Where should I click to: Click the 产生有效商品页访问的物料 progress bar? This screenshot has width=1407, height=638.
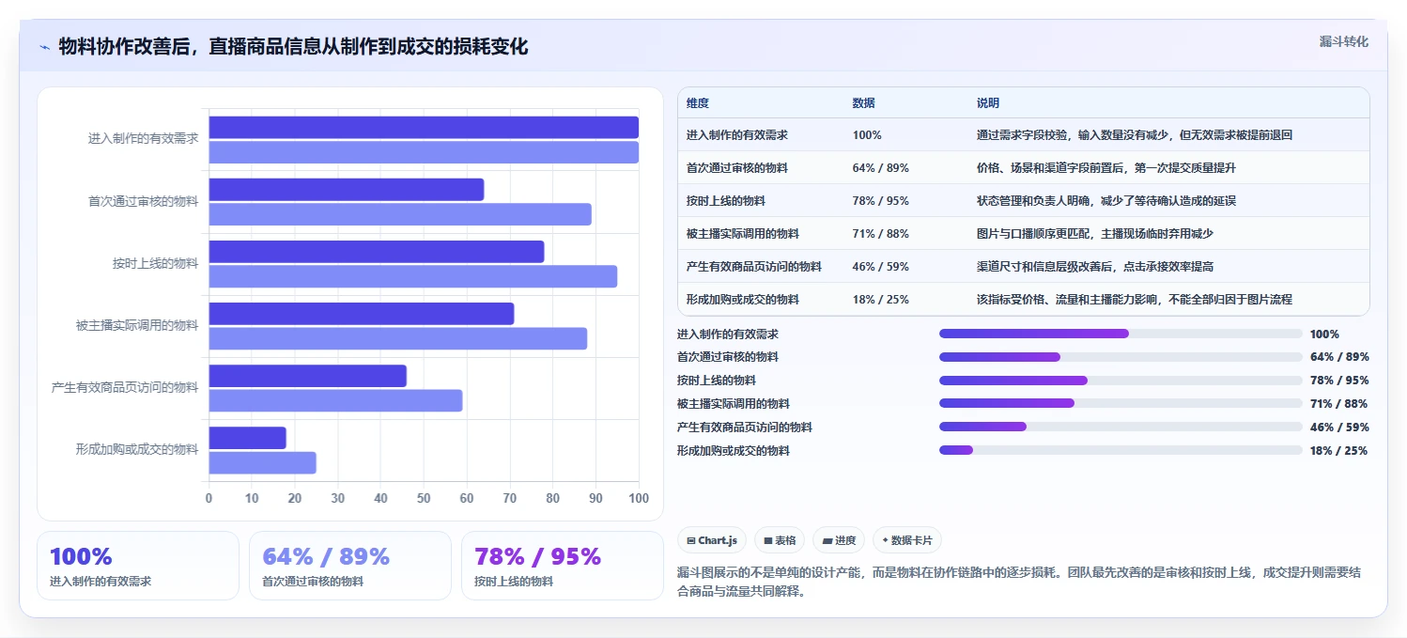pyautogui.click(x=1121, y=427)
